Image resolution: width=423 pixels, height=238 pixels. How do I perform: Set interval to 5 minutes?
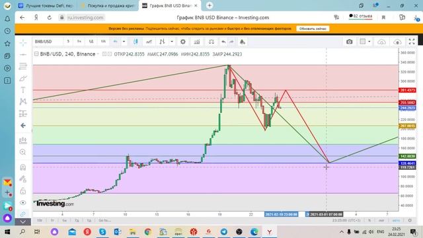[68, 42]
